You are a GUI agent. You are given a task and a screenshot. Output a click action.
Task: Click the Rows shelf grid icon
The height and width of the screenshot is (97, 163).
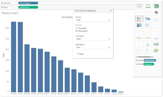click(x=2, y=7)
